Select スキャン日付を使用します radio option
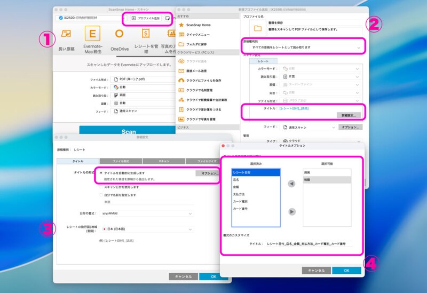This screenshot has width=427, height=293. 102,187
